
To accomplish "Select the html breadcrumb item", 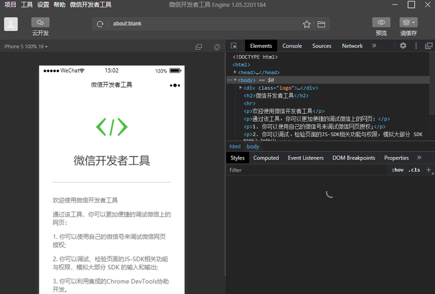I will pyautogui.click(x=234, y=147).
